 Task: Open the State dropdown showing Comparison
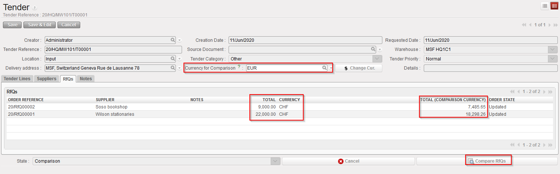[x=275, y=161]
